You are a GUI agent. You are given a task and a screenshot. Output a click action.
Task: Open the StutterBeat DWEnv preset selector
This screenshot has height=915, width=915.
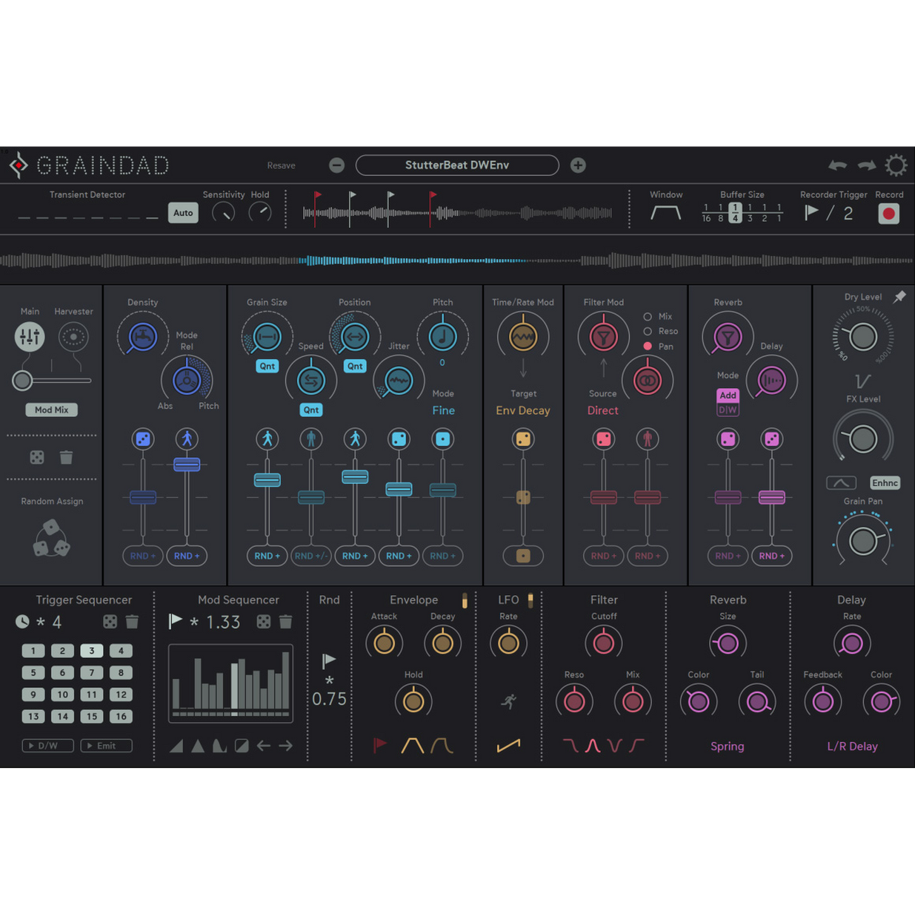(x=457, y=165)
